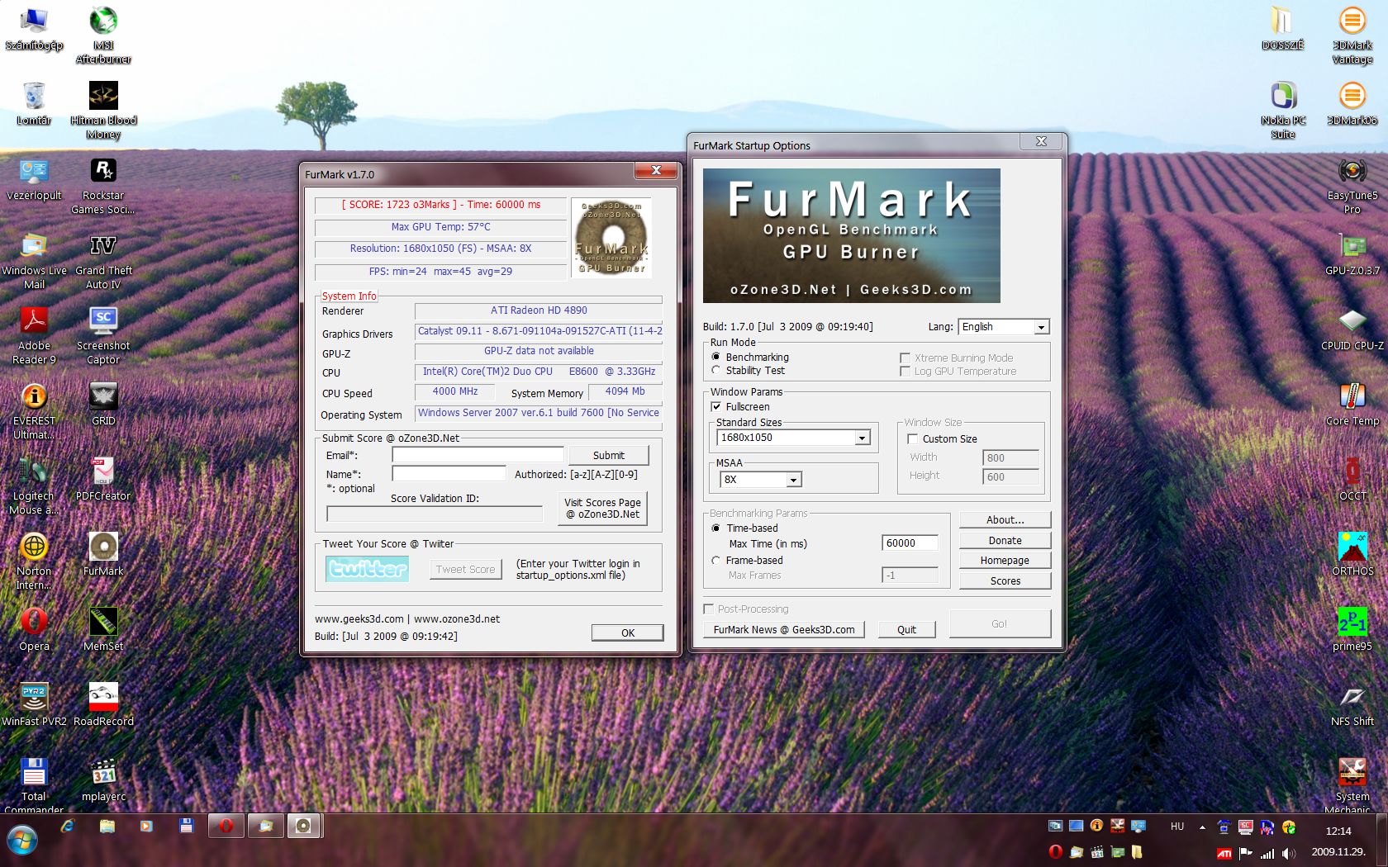Launch EasyTune5 Pro desktop icon

[1352, 185]
